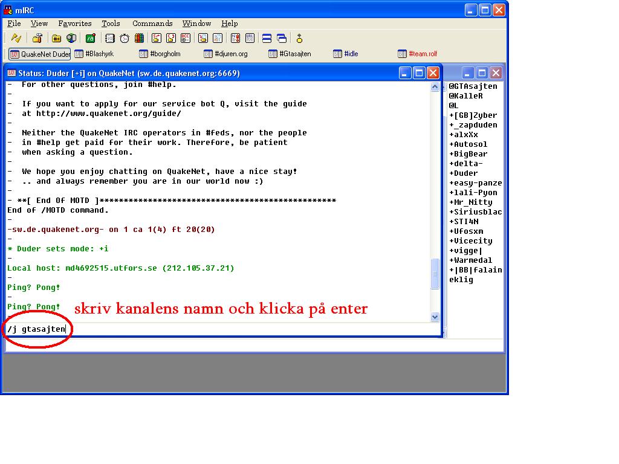The height and width of the screenshot is (464, 619).
Task: Switch to the QuakeNet Duder status button
Action: pos(39,54)
